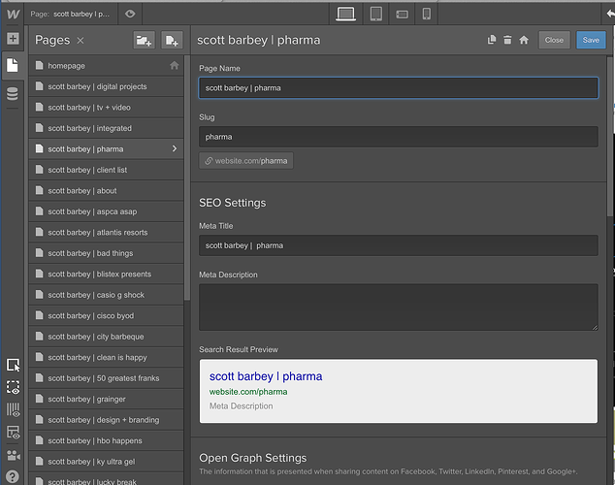The height and width of the screenshot is (485, 615).
Task: Set page as homepage using house icon
Action: (x=524, y=40)
